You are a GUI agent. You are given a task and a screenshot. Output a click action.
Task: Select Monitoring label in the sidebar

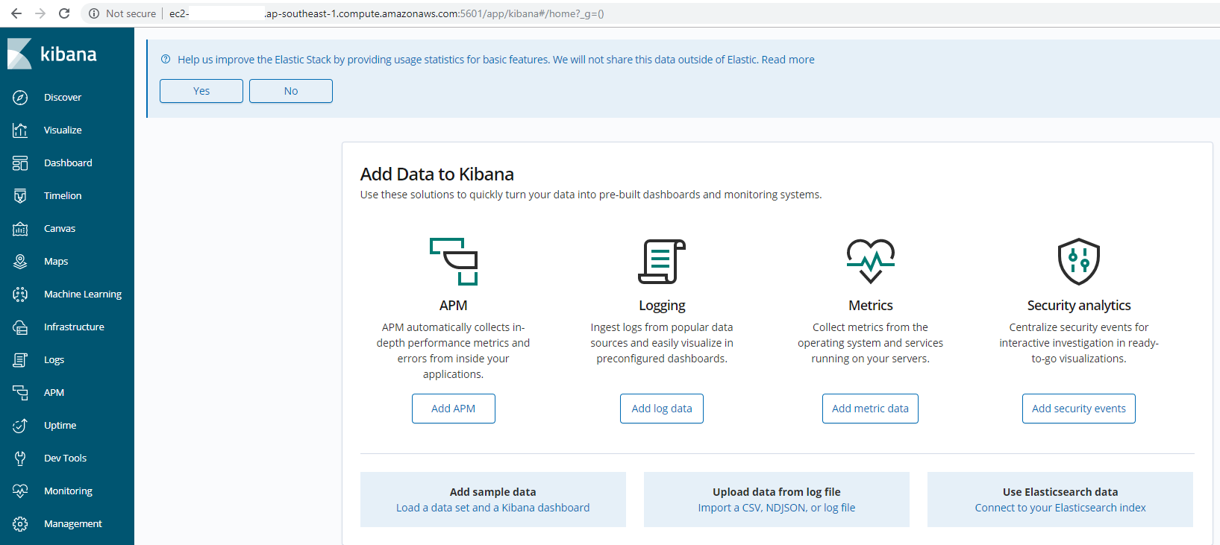(x=68, y=491)
